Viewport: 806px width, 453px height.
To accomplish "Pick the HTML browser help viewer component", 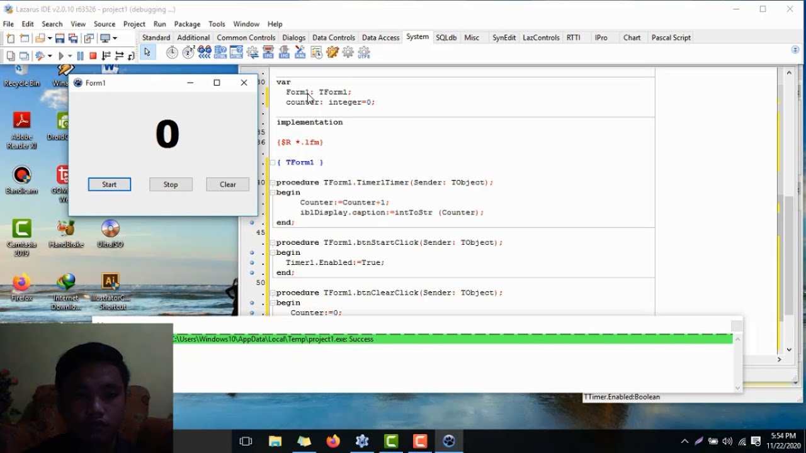I will pos(236,53).
